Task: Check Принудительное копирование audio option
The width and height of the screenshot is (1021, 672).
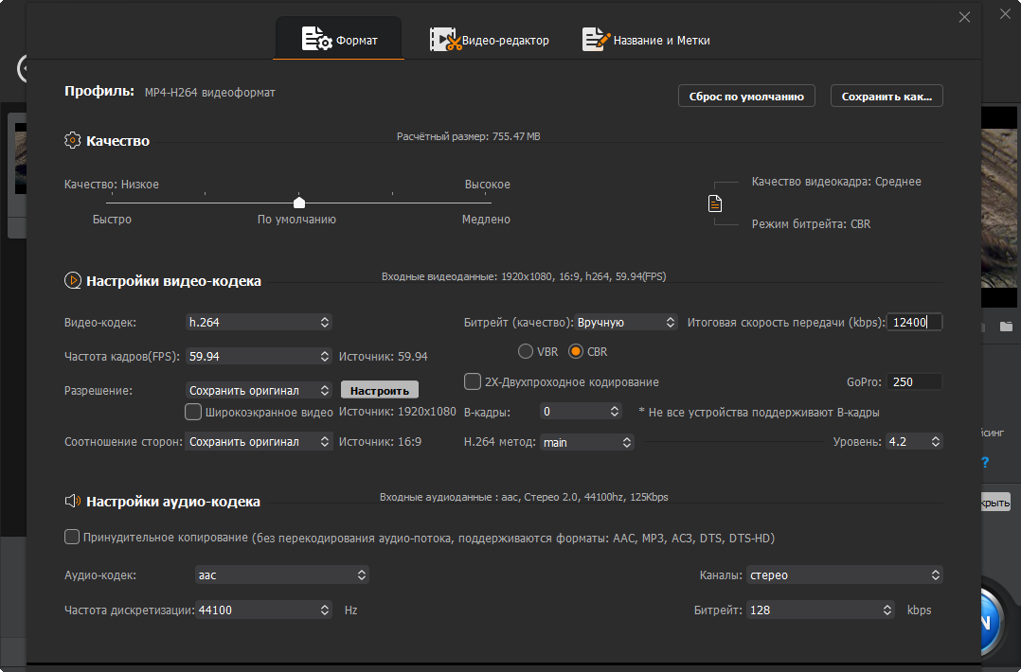Action: [x=72, y=538]
